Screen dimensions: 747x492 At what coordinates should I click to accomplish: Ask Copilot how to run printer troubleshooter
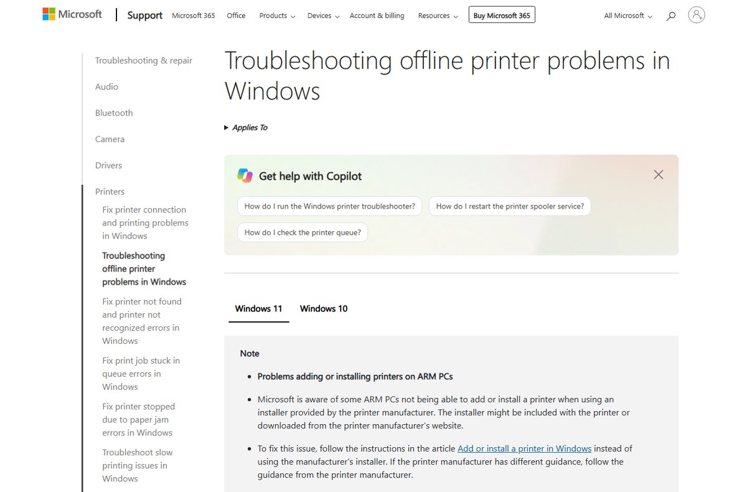coord(330,206)
